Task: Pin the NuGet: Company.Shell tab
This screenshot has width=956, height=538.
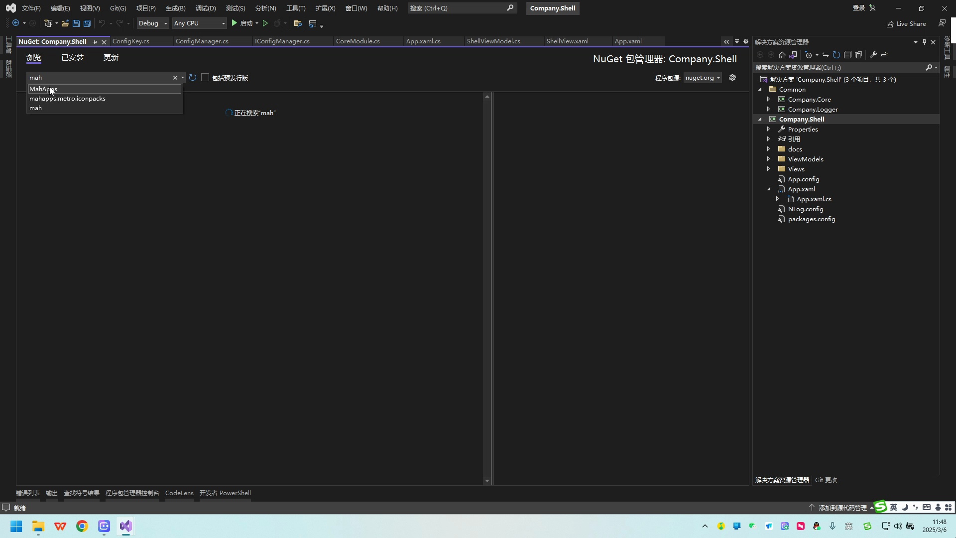Action: pyautogui.click(x=95, y=42)
